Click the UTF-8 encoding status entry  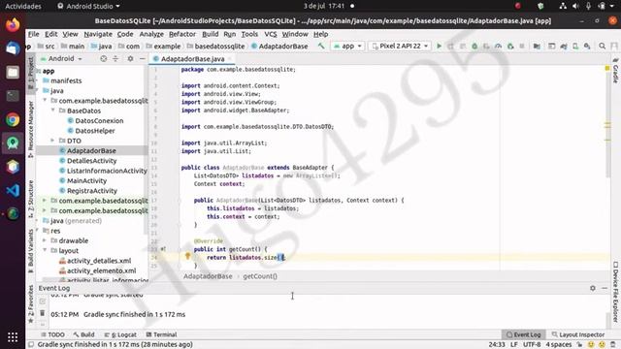point(532,344)
